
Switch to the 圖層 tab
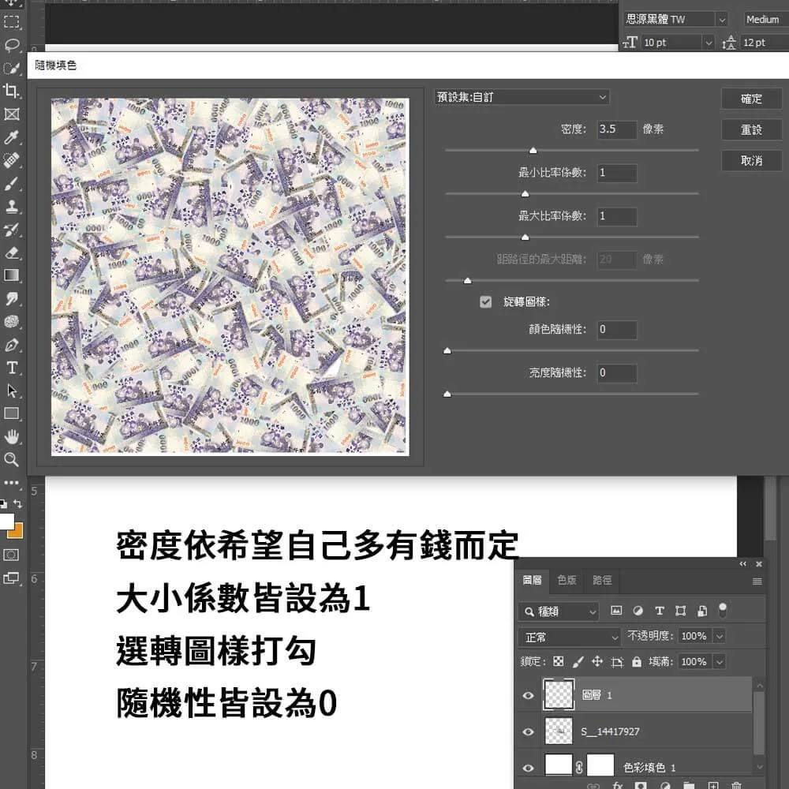coord(532,580)
